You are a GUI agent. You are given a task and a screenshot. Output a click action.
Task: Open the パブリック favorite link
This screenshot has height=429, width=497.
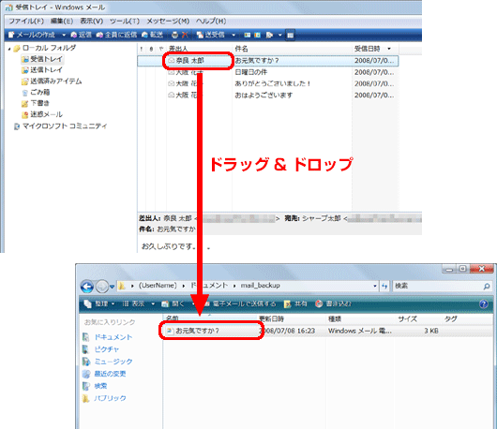(104, 398)
